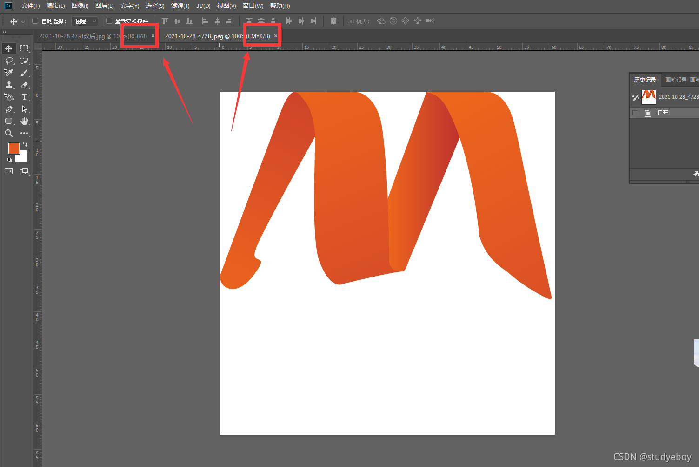
Task: Switch to the 历史记录 panel tab
Action: [x=645, y=80]
